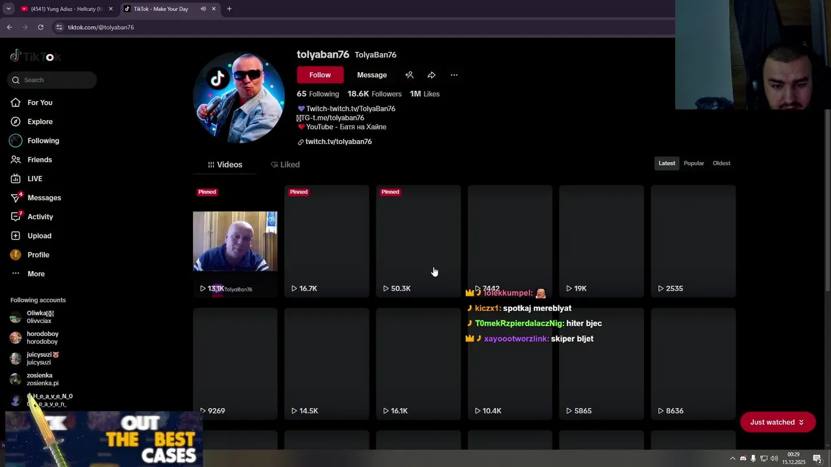Open the three-dot profile options menu
The height and width of the screenshot is (467, 831).
454,75
